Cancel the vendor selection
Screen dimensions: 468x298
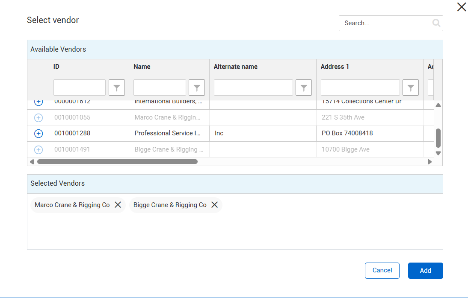point(382,270)
